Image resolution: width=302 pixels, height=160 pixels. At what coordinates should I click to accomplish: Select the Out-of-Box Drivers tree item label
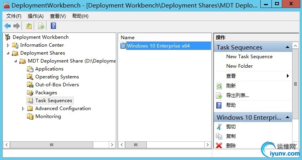point(57,85)
